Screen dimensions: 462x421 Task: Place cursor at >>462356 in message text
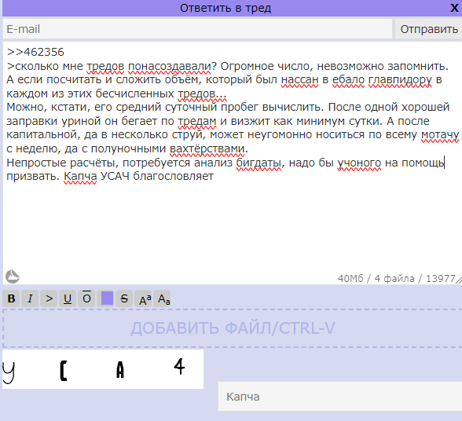coord(35,52)
